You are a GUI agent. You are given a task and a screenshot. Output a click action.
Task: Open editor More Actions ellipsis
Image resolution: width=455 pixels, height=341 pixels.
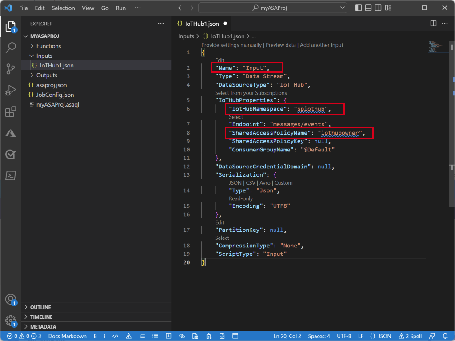(x=445, y=24)
